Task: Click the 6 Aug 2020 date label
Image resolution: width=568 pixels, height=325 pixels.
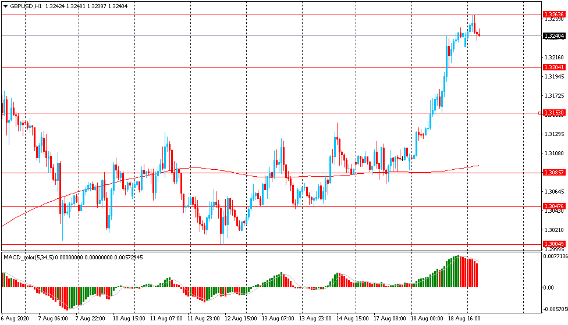Action: (15, 319)
